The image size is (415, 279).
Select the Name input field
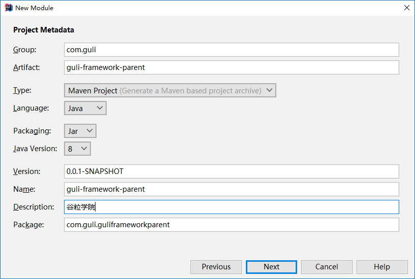[x=231, y=189]
